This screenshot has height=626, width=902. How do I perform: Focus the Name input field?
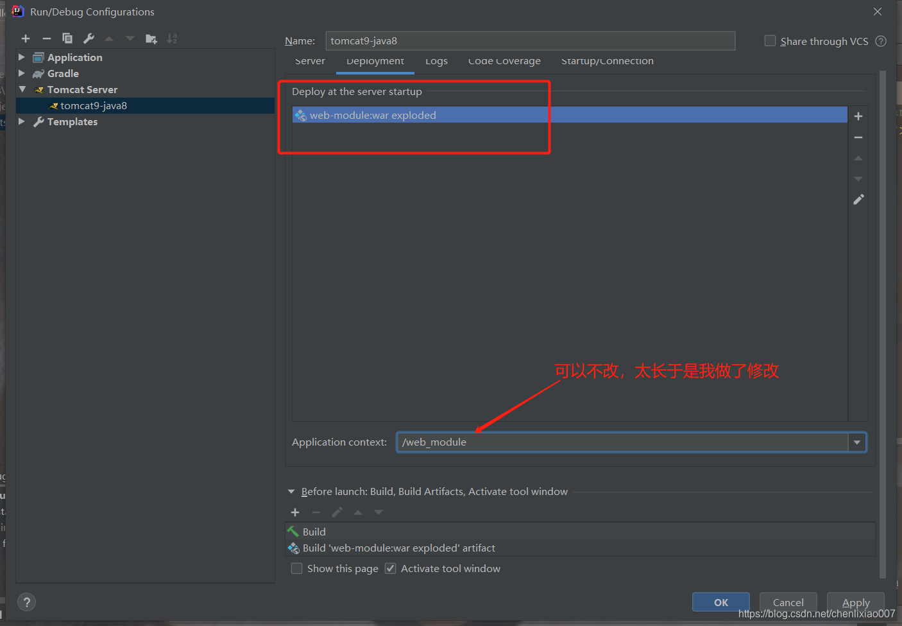[530, 41]
